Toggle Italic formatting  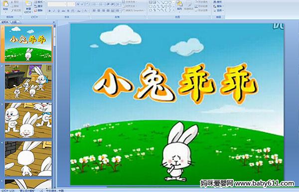[x=54, y=11]
